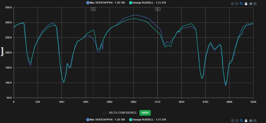The image size is (266, 123).
Task: Click the 1561 distance label on the x-axis
Action: [x=85, y=102]
